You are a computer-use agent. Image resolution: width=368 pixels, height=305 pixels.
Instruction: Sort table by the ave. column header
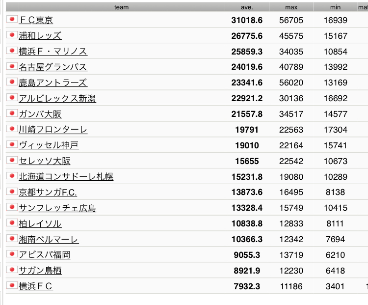pyautogui.click(x=247, y=7)
